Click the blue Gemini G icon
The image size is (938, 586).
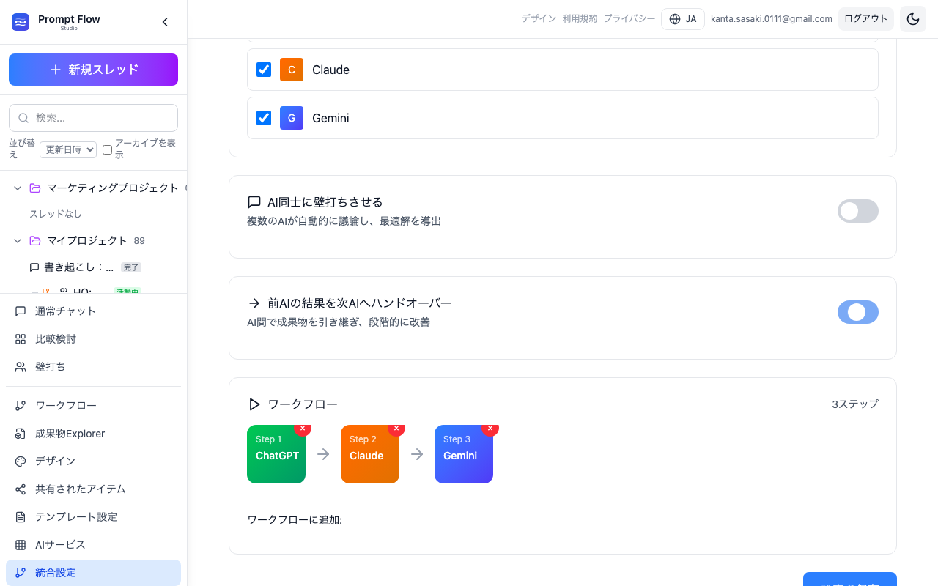click(292, 118)
